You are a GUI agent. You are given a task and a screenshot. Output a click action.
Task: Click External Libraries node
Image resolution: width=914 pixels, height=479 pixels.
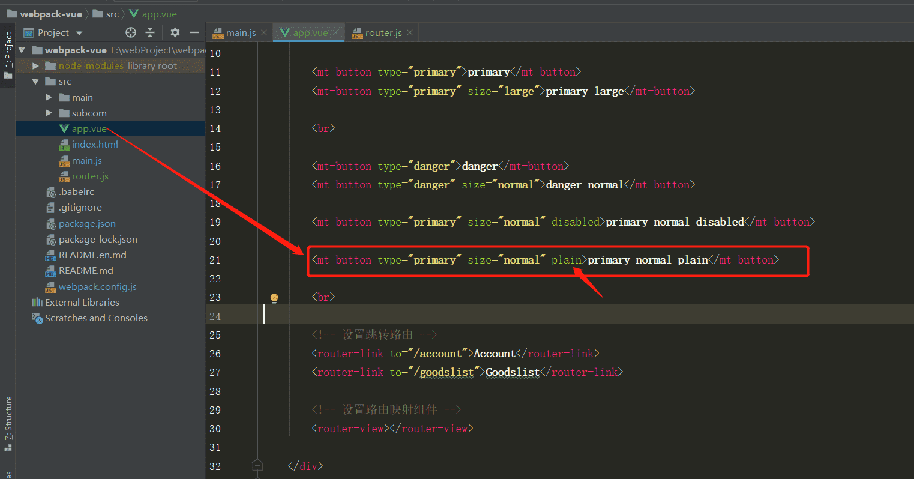click(82, 302)
